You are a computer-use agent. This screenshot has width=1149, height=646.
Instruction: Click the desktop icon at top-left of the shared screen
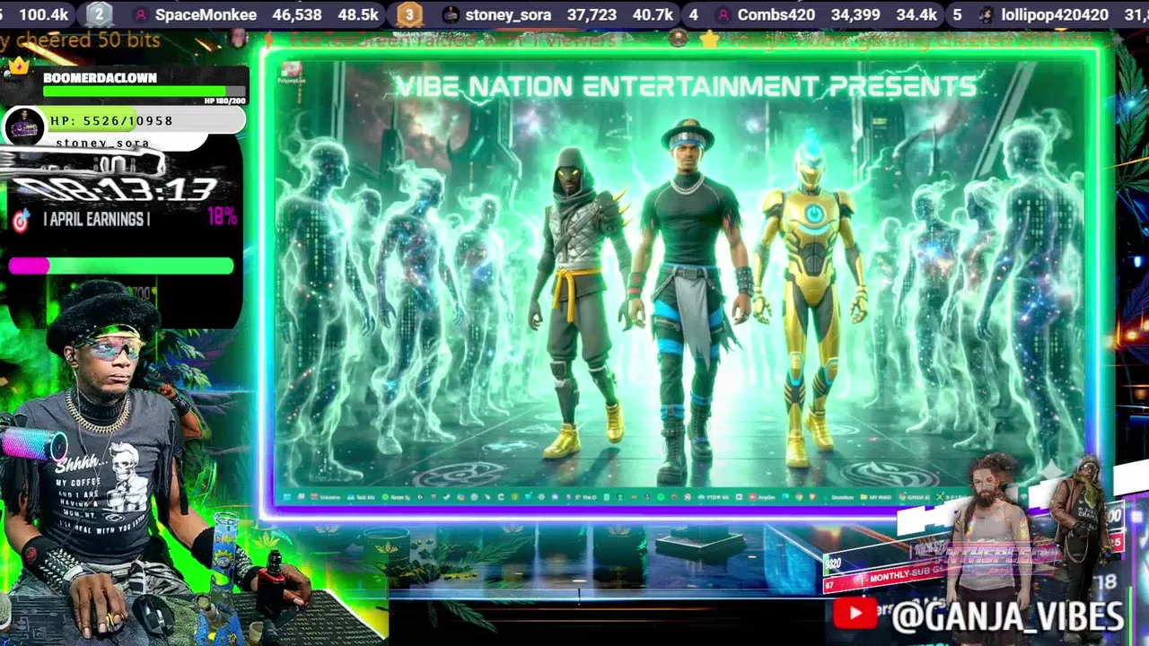coord(291,72)
